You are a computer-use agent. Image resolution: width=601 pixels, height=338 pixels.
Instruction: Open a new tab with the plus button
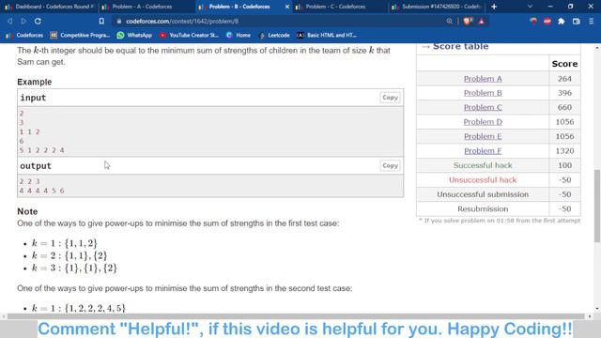tap(494, 7)
